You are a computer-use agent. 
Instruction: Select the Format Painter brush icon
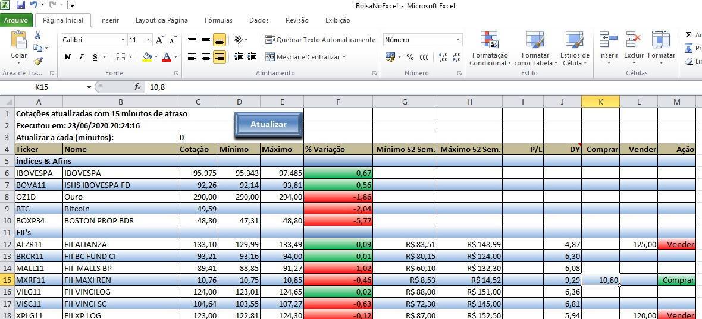coord(39,61)
